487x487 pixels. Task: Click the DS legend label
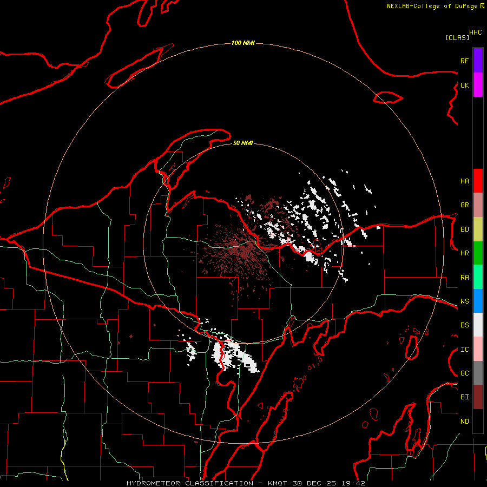coord(464,325)
